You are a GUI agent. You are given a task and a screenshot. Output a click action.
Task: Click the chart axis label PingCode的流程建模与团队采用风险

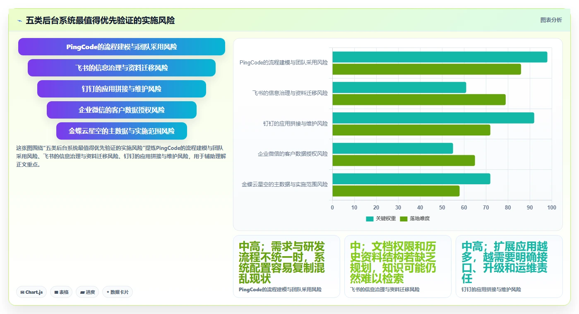[x=283, y=63]
